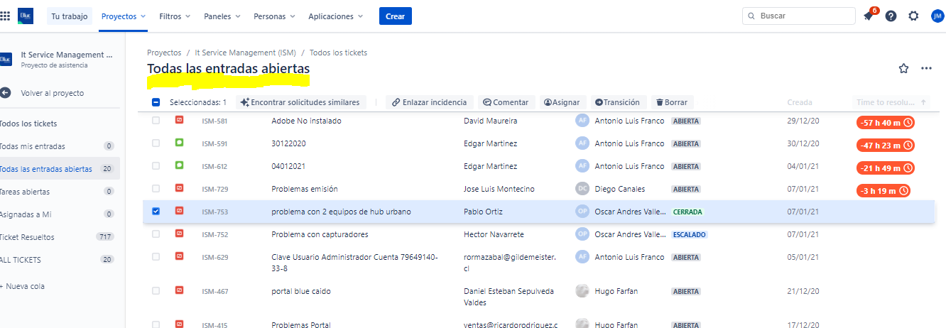Viewport: 946px width, 328px height.
Task: Uncheck the box for ticket ISM-753
Action: click(156, 211)
